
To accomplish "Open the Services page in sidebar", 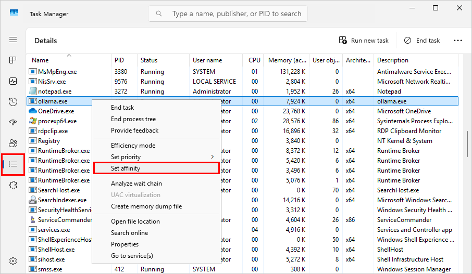I will click(x=13, y=185).
